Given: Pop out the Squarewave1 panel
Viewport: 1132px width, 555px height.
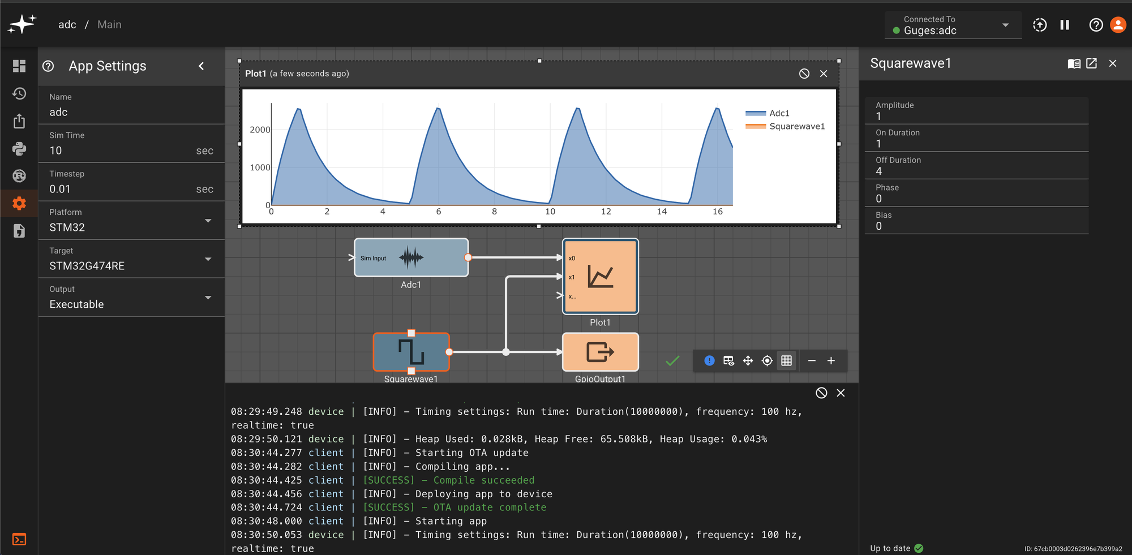Looking at the screenshot, I should (x=1092, y=63).
